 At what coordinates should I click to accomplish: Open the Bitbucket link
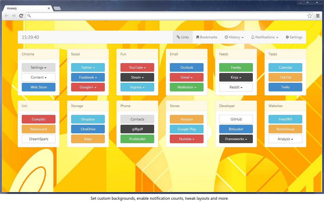236,129
